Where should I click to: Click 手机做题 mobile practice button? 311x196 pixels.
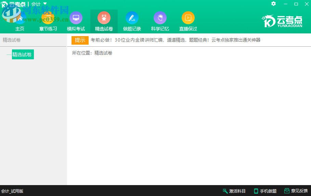265,191
